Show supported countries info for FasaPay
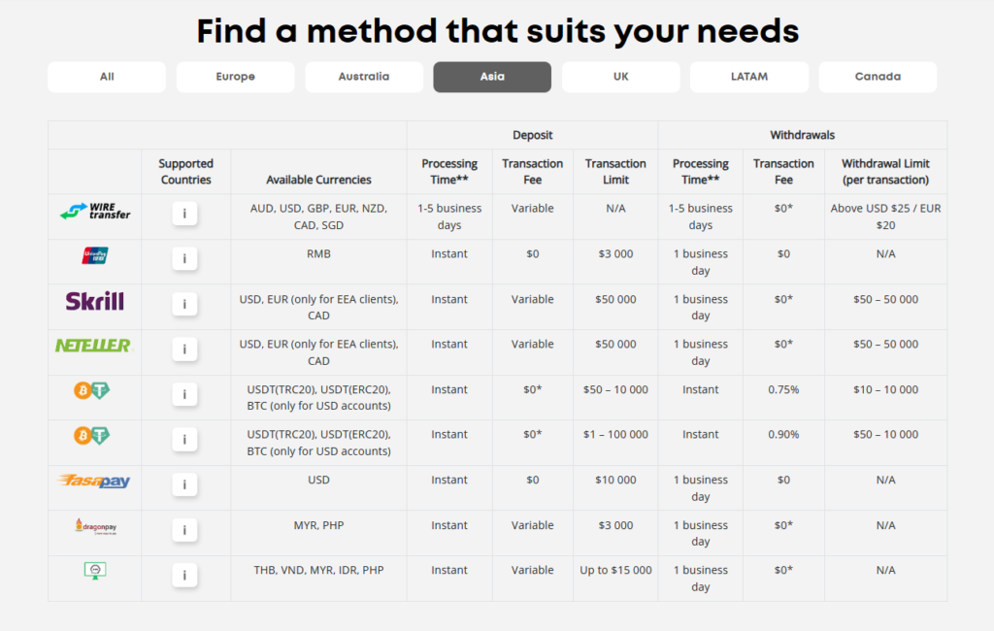The image size is (994, 631). click(184, 484)
